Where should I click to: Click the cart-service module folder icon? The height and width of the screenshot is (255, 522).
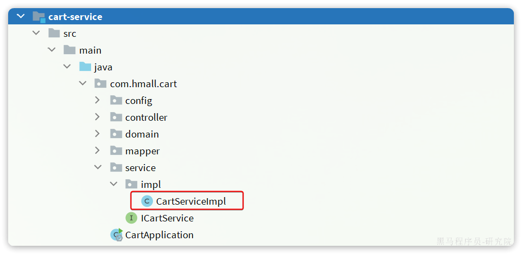click(39, 17)
